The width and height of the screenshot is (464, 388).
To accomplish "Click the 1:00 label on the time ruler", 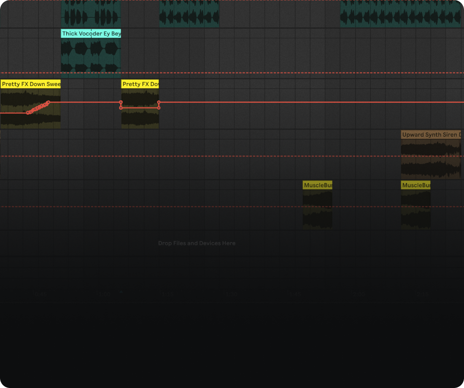I will (103, 294).
